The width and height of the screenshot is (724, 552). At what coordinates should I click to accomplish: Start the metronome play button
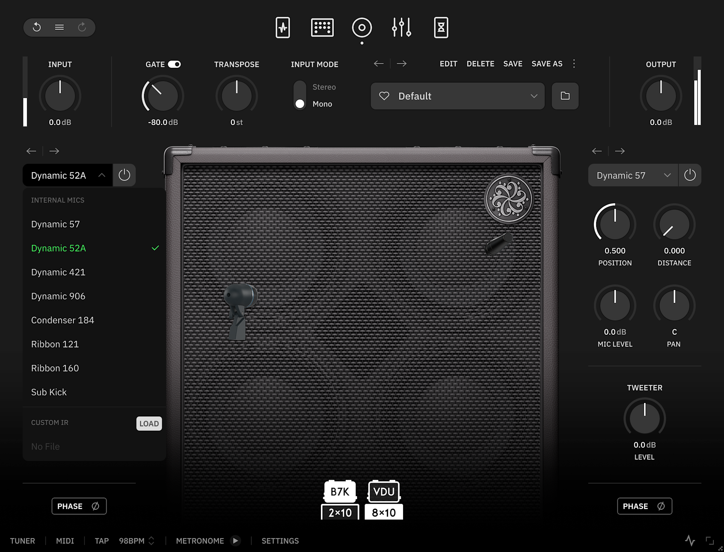[235, 541]
